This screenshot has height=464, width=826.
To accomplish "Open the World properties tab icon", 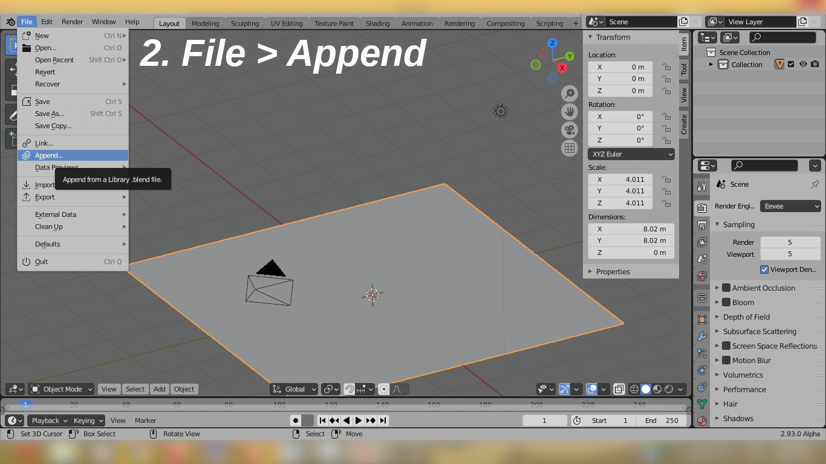I will pyautogui.click(x=701, y=276).
